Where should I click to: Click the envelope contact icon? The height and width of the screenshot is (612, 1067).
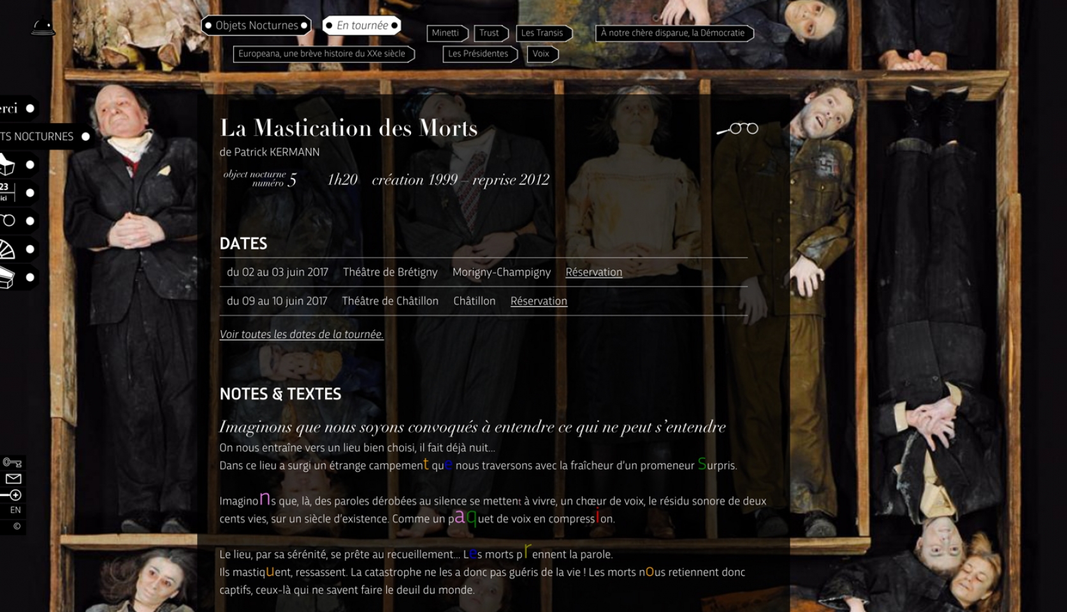(13, 479)
